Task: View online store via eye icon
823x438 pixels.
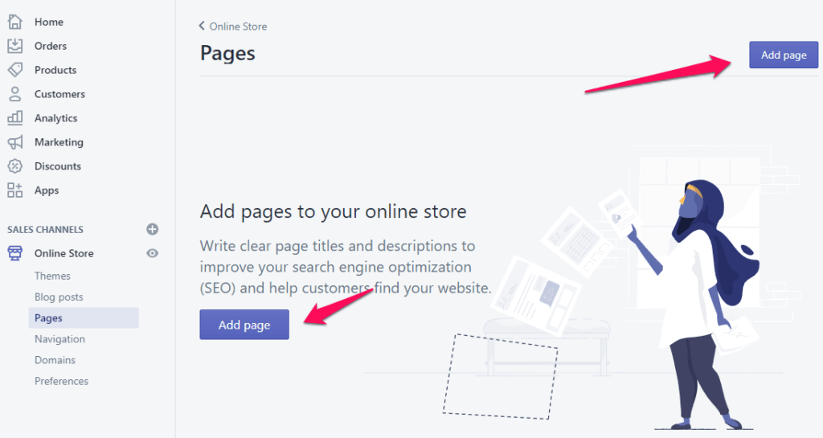Action: point(153,253)
